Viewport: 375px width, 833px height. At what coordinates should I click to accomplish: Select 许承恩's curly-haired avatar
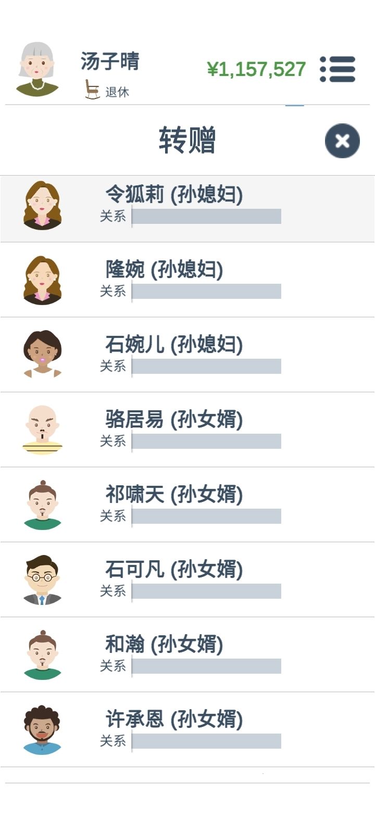pos(42,730)
